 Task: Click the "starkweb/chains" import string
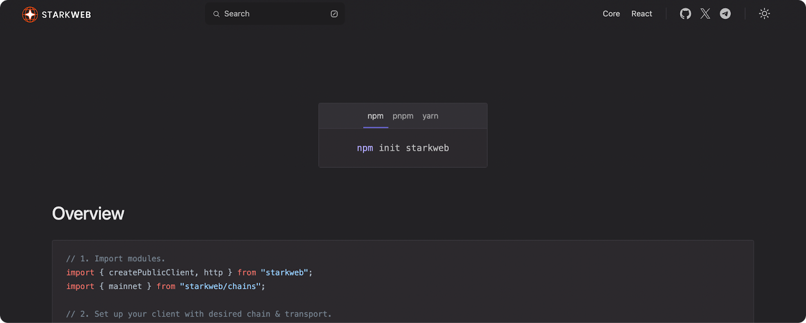pyautogui.click(x=221, y=286)
